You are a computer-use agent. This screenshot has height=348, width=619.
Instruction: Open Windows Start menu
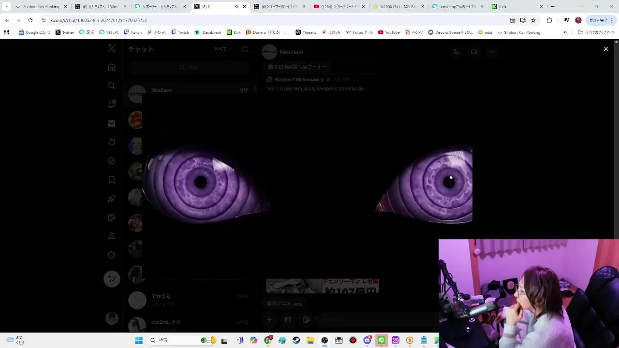click(139, 340)
